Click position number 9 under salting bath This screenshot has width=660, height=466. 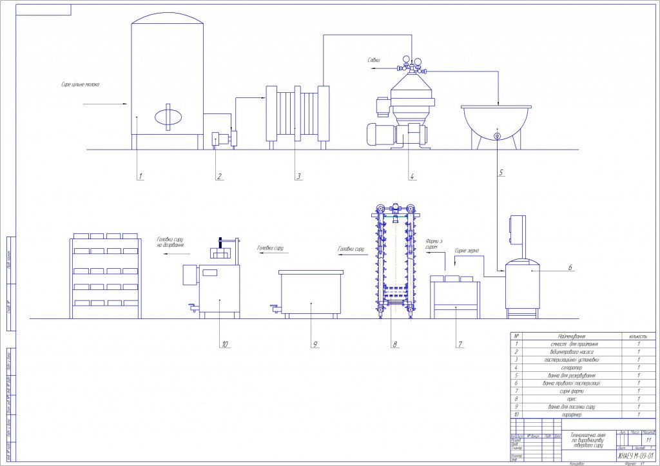315,345
